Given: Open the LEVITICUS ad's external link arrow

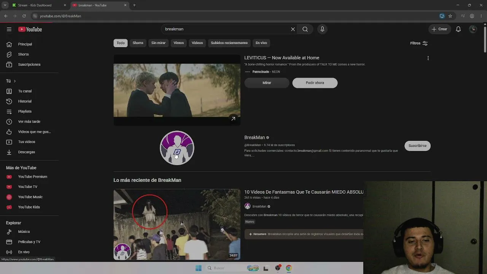Looking at the screenshot, I should coord(233,119).
